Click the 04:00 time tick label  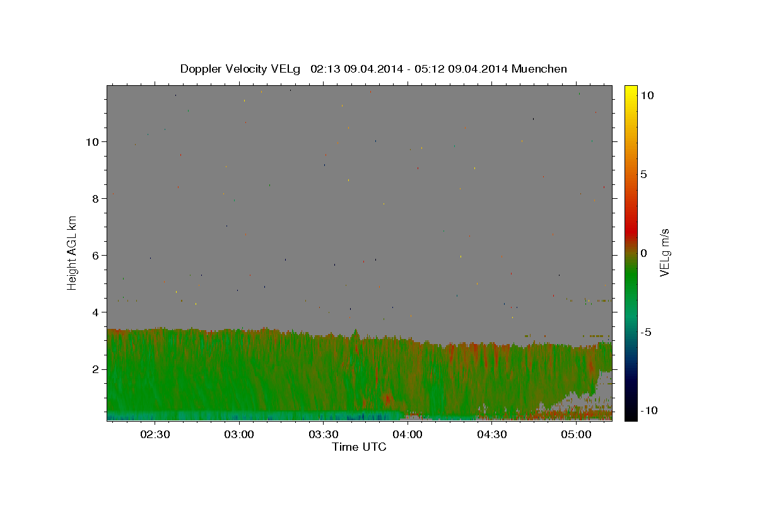click(408, 434)
